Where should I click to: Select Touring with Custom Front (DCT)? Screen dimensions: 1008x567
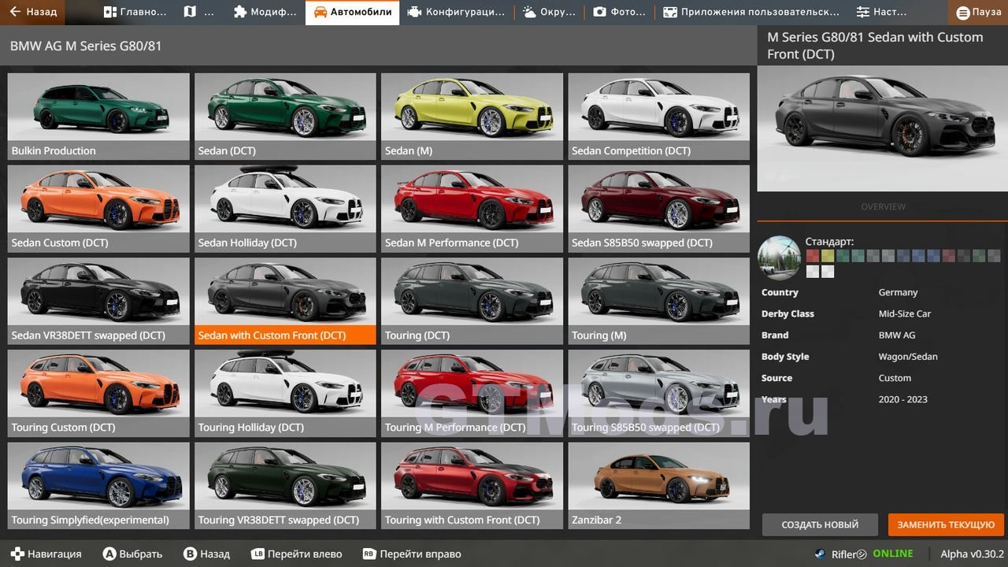pos(472,485)
